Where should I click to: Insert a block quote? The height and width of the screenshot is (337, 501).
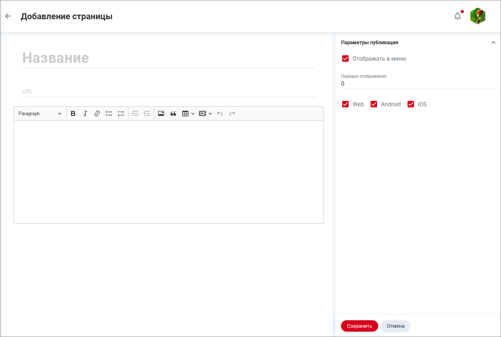pyautogui.click(x=173, y=113)
